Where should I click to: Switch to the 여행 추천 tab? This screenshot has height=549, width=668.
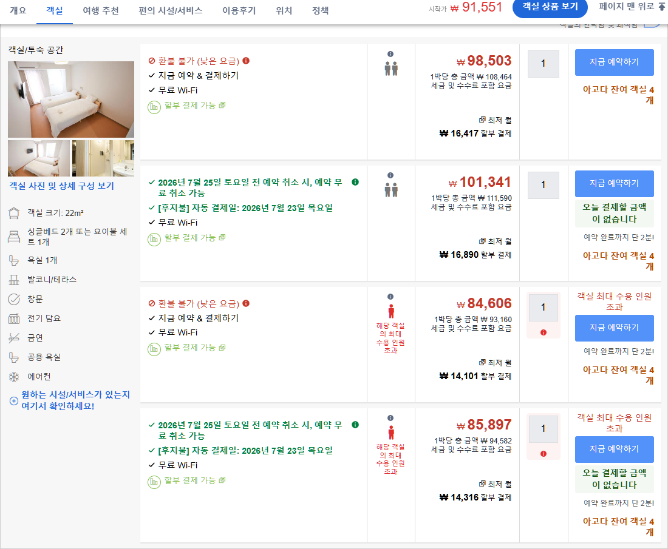click(x=101, y=10)
